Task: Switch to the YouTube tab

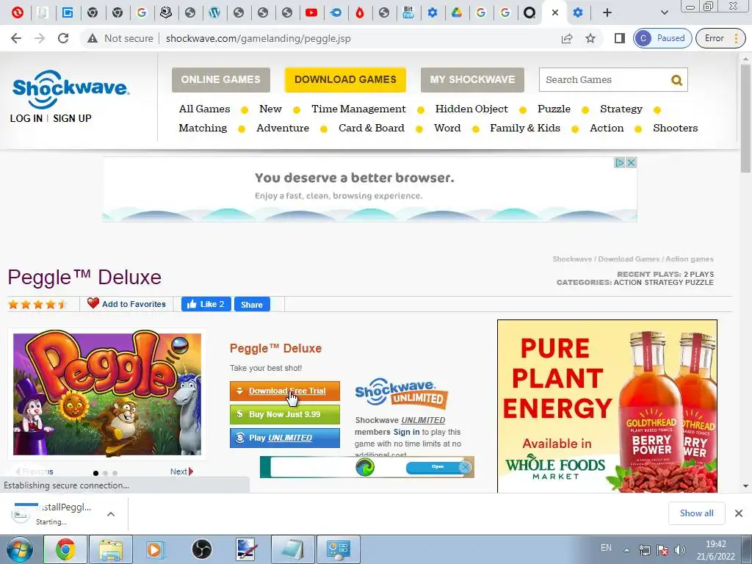Action: pyautogui.click(x=311, y=13)
